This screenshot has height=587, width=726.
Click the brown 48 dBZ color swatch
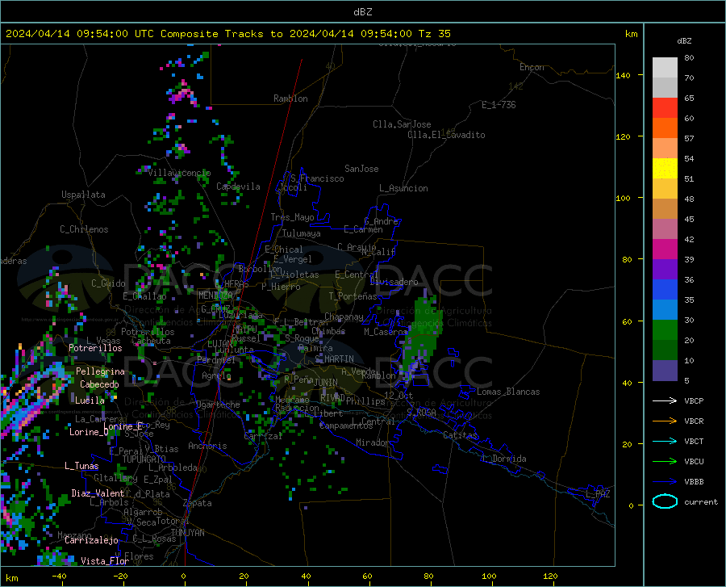click(665, 209)
